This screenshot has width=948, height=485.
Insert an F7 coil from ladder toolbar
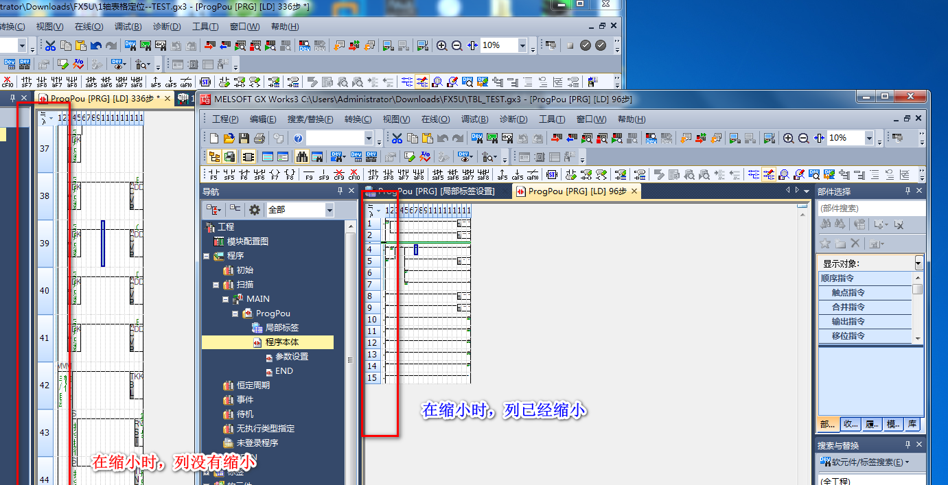pyautogui.click(x=275, y=174)
